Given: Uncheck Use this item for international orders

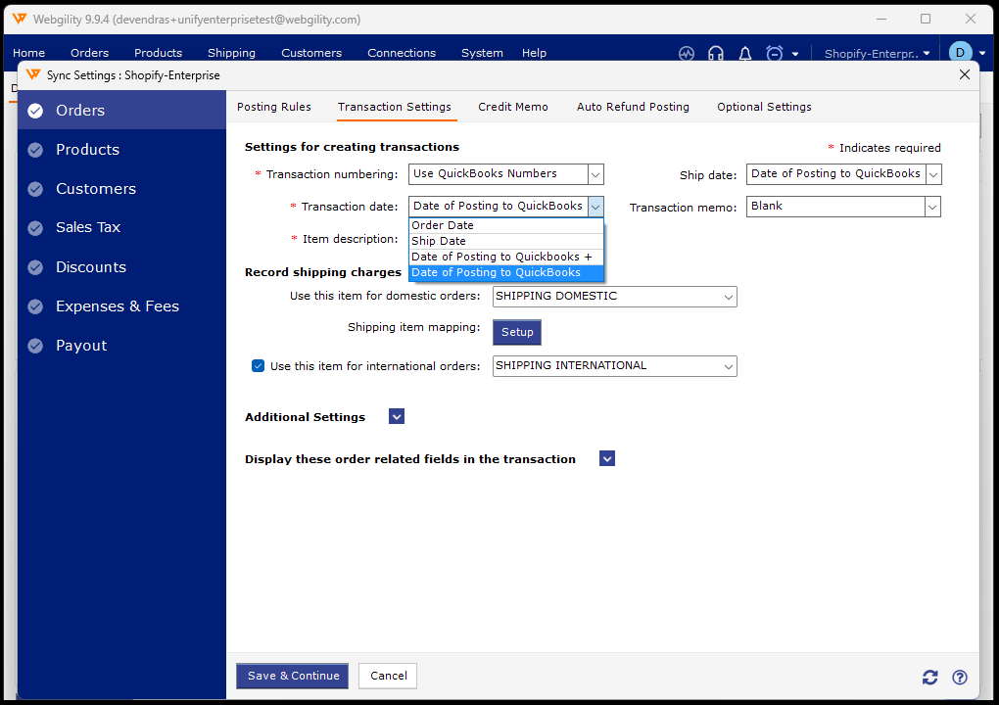Looking at the screenshot, I should click(x=259, y=366).
